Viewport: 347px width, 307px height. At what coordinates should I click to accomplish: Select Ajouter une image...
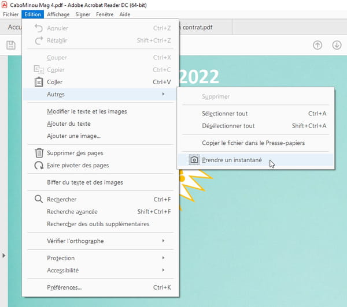click(100, 136)
